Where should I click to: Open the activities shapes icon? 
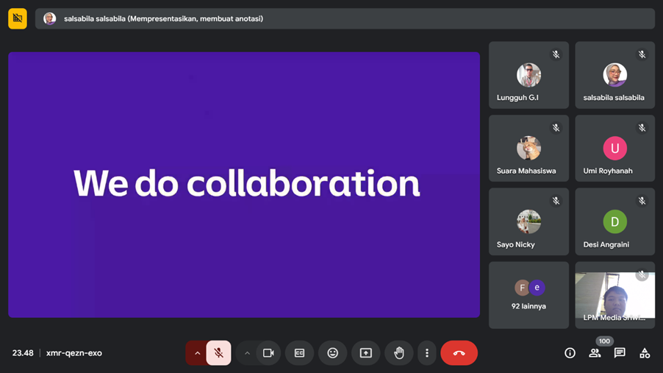(x=645, y=353)
